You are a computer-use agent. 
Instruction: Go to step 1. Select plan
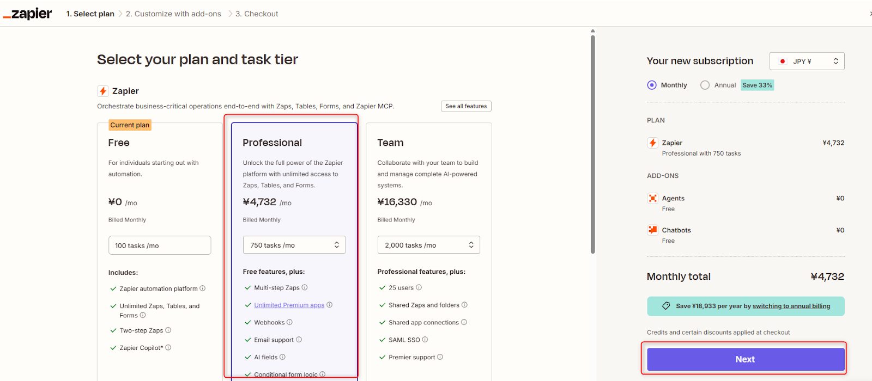coord(90,14)
